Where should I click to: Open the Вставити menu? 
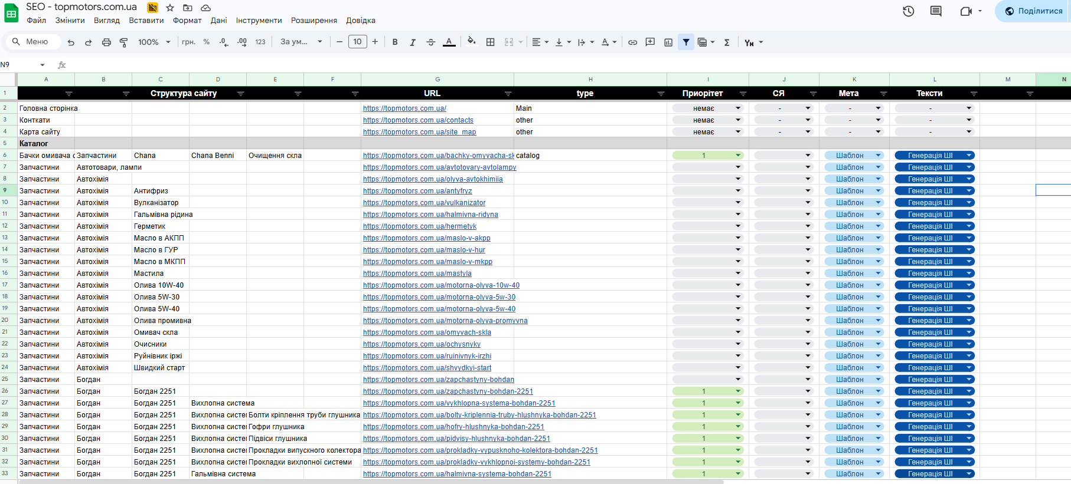[146, 21]
